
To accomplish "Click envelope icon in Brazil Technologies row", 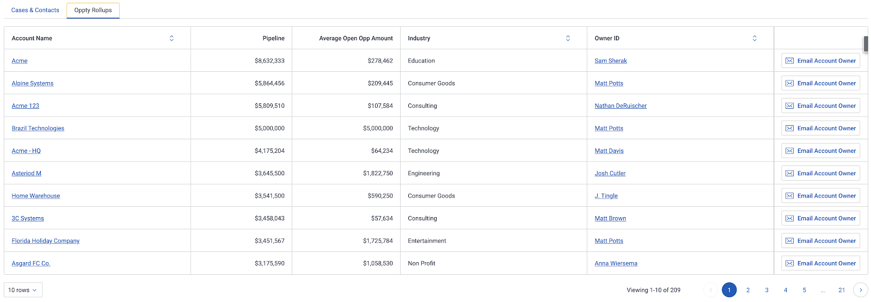I will tap(789, 128).
